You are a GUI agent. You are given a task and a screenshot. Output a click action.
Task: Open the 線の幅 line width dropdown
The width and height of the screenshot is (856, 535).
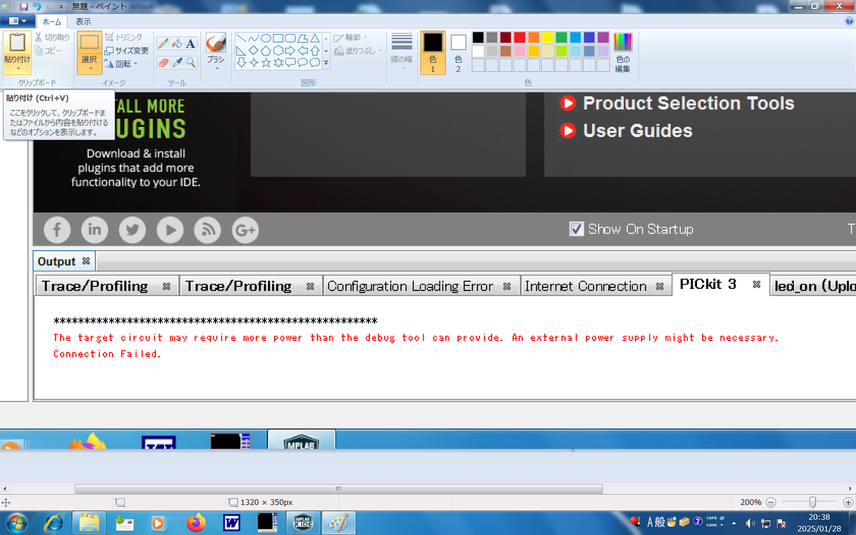402,51
